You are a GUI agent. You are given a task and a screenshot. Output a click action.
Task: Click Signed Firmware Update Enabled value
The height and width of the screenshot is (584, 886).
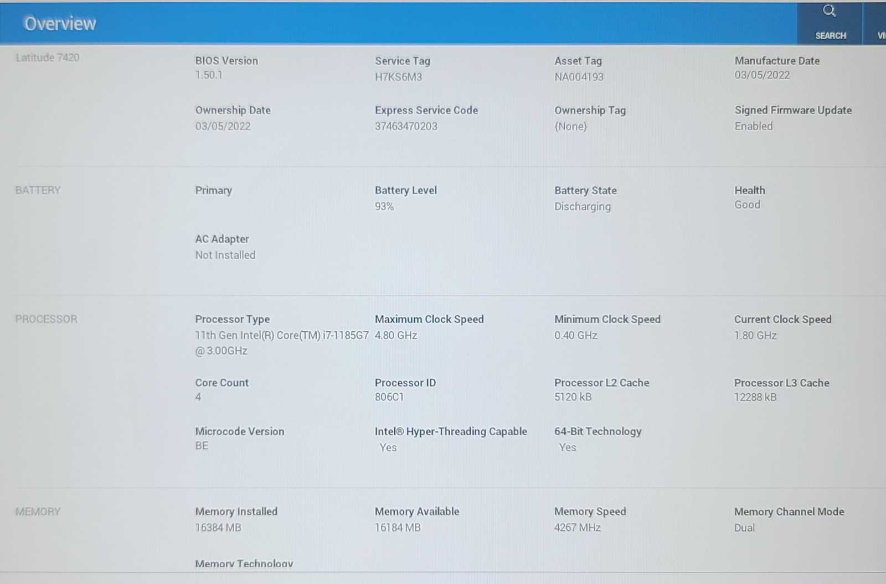click(x=754, y=126)
